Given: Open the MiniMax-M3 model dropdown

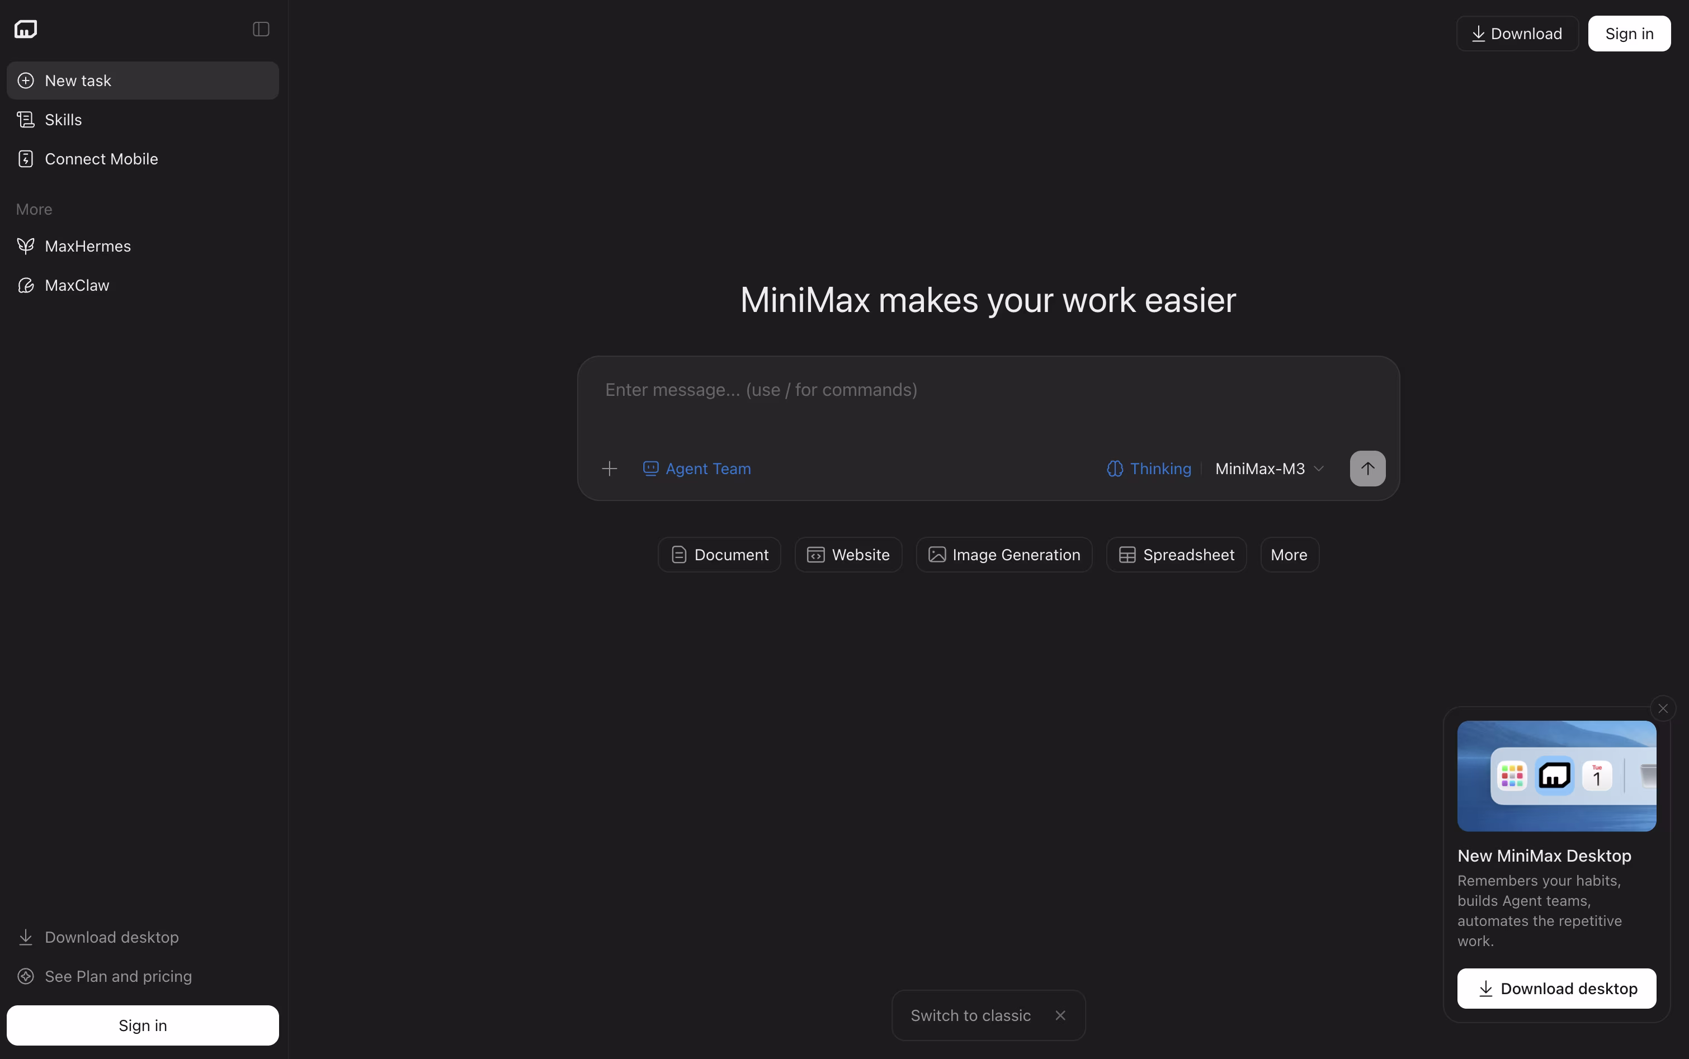Looking at the screenshot, I should (x=1270, y=469).
